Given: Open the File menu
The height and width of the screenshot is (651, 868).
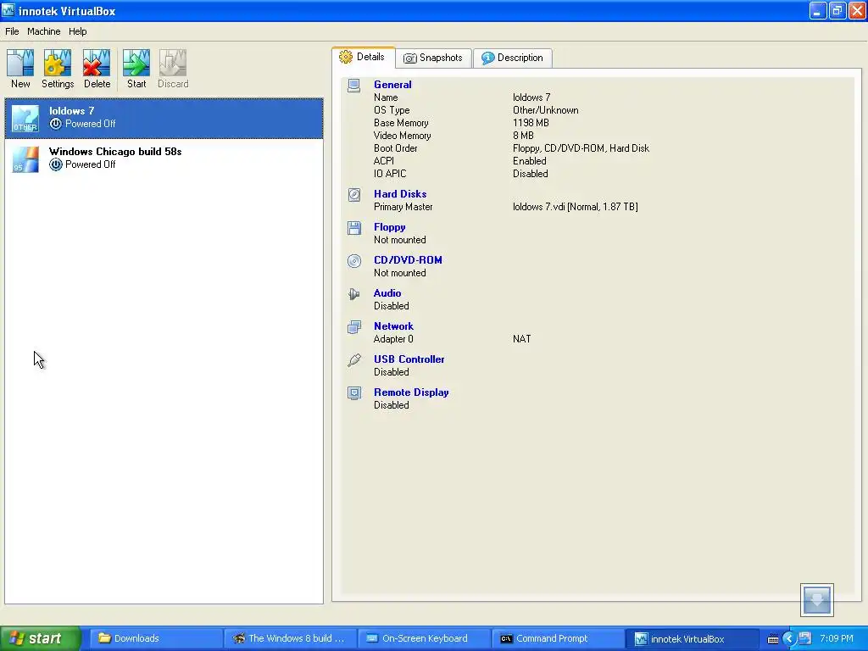Looking at the screenshot, I should coord(12,31).
